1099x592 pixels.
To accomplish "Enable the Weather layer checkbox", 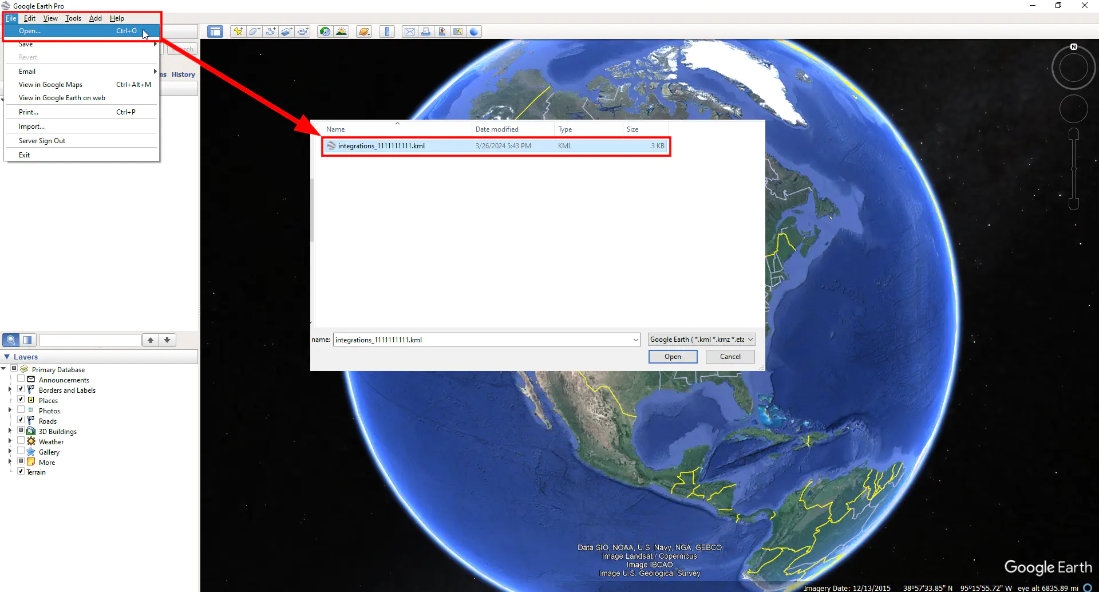I will pos(21,441).
